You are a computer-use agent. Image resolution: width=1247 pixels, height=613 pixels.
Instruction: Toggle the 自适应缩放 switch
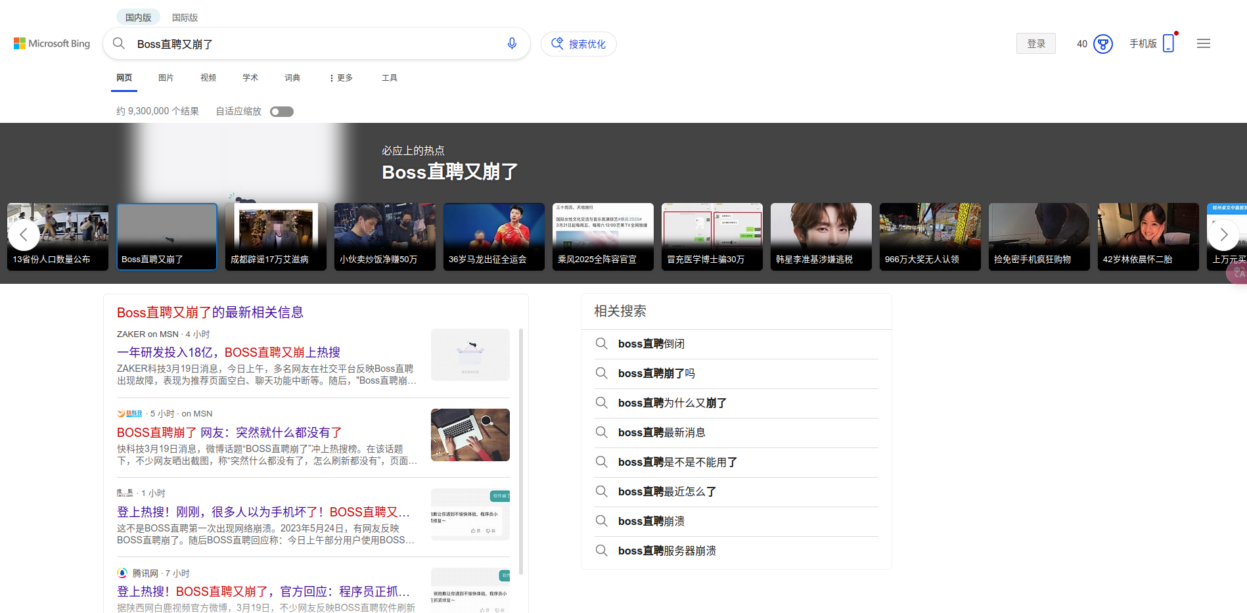click(282, 112)
